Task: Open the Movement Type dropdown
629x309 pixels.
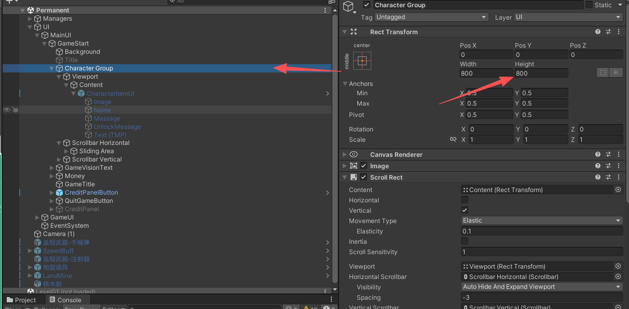Action: (x=542, y=220)
